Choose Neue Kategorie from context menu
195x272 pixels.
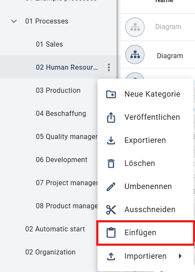point(145,94)
